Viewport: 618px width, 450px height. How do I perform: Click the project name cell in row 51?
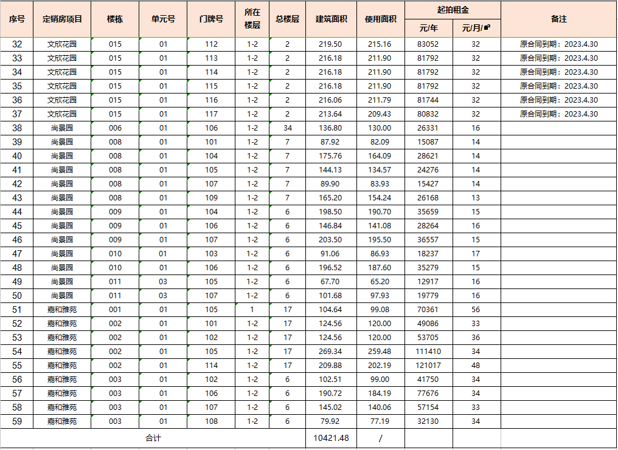click(x=62, y=310)
